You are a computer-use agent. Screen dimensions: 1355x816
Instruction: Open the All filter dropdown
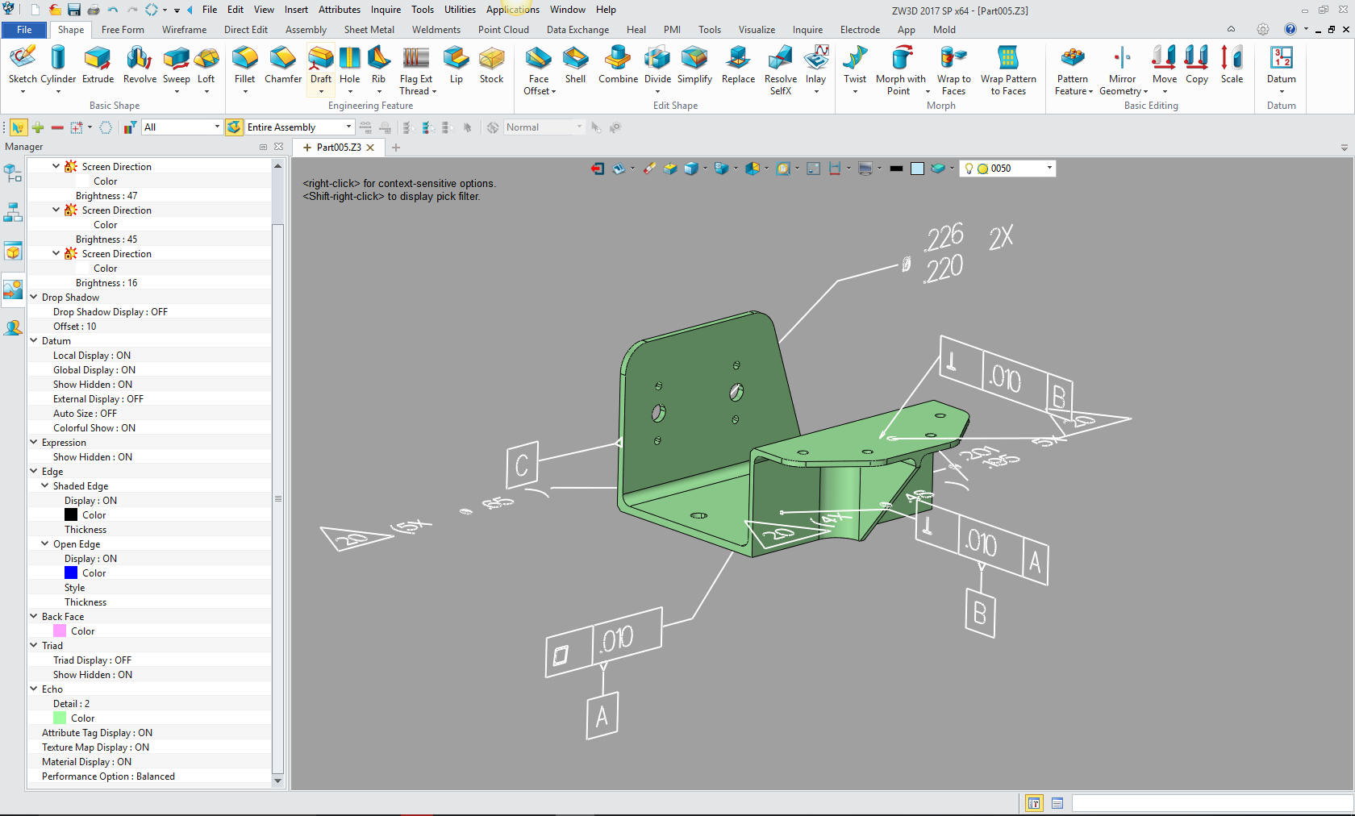(217, 127)
